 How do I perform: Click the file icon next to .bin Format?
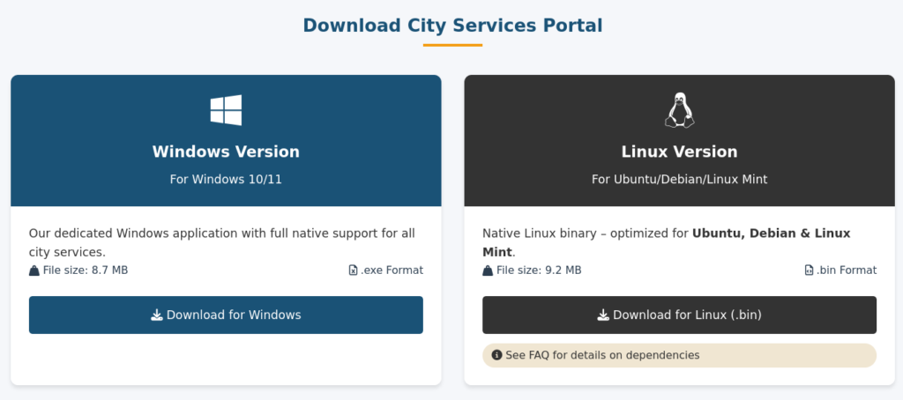[809, 270]
